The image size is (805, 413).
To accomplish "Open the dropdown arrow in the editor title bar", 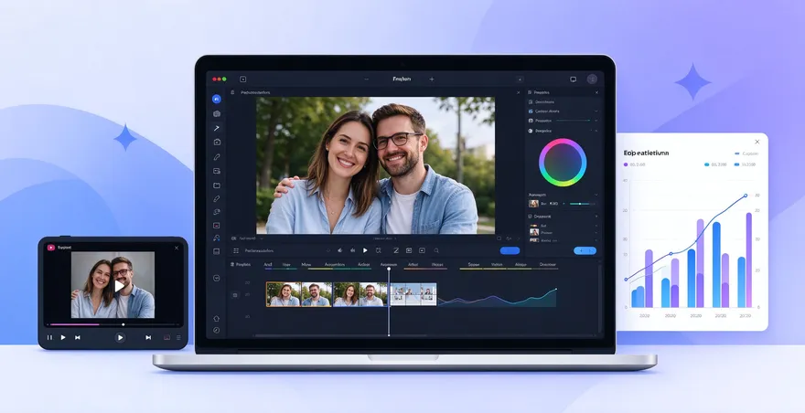I will click(x=520, y=79).
